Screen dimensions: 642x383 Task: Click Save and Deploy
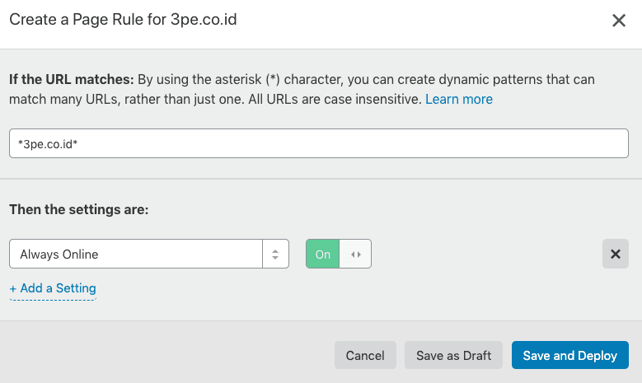point(569,356)
